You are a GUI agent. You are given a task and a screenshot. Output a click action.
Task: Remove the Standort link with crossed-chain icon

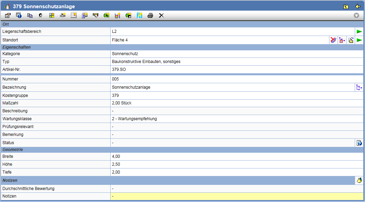(x=333, y=40)
